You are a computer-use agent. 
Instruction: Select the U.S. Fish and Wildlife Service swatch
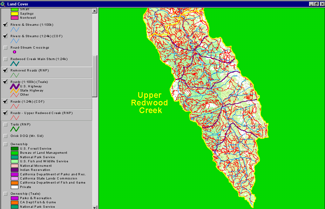[x=15, y=161]
